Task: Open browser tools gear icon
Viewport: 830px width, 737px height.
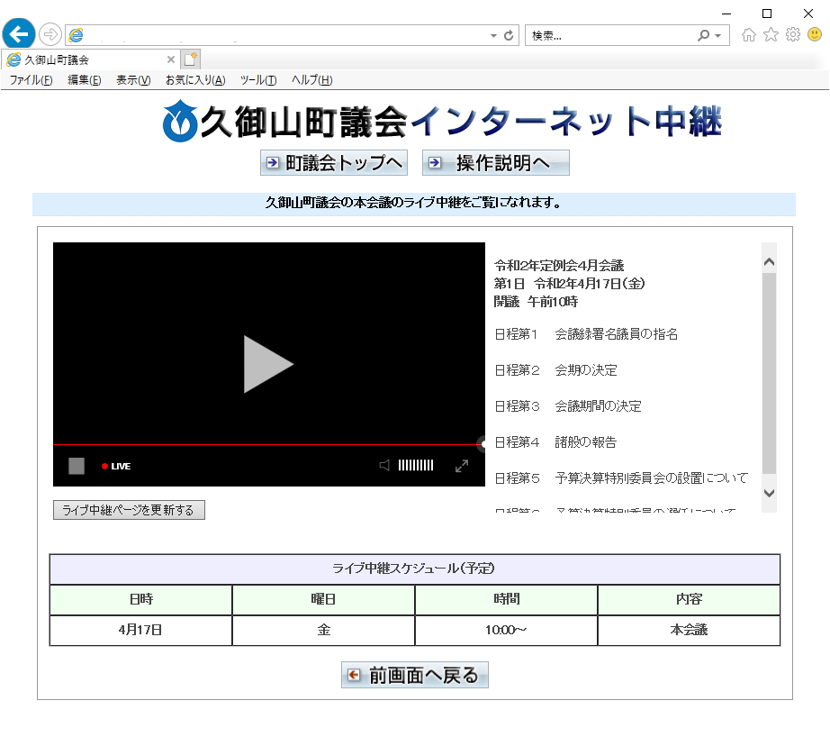Action: coord(793,35)
